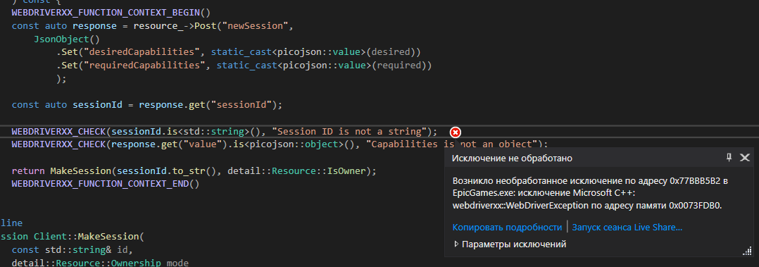Click the red exception error icon
This screenshot has width=759, height=267.
456,132
